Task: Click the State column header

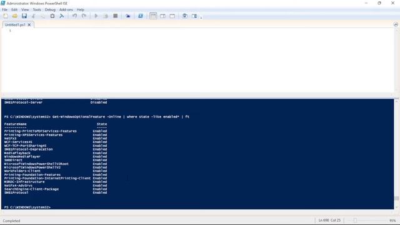Action: (x=102, y=124)
